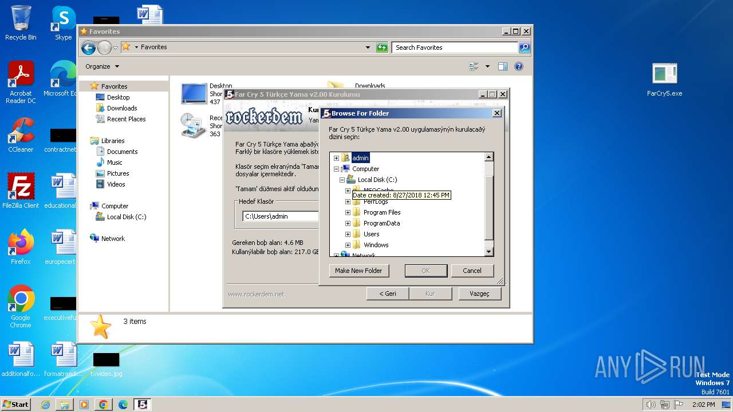The image size is (733, 412).
Task: Open Documents library
Action: [122, 152]
